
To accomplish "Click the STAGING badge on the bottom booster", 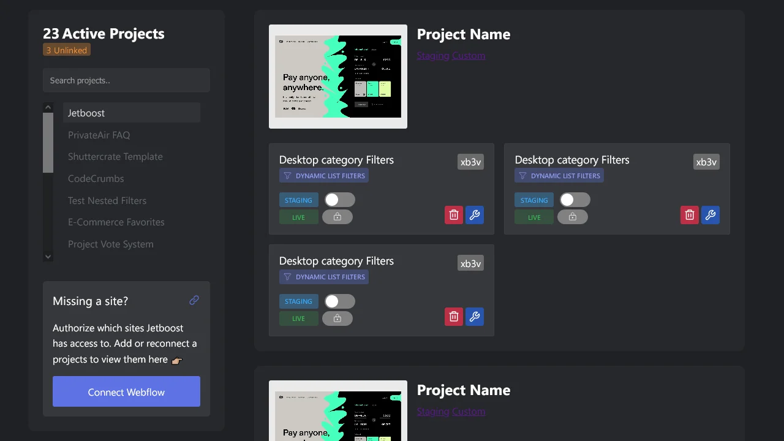I will [x=298, y=301].
